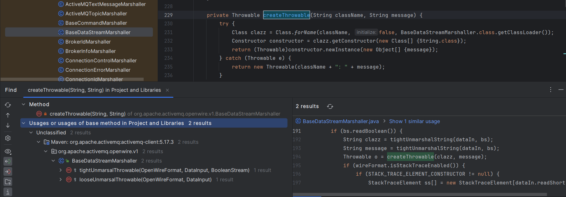Collapse the Usages or usages of base method node

coord(23,123)
